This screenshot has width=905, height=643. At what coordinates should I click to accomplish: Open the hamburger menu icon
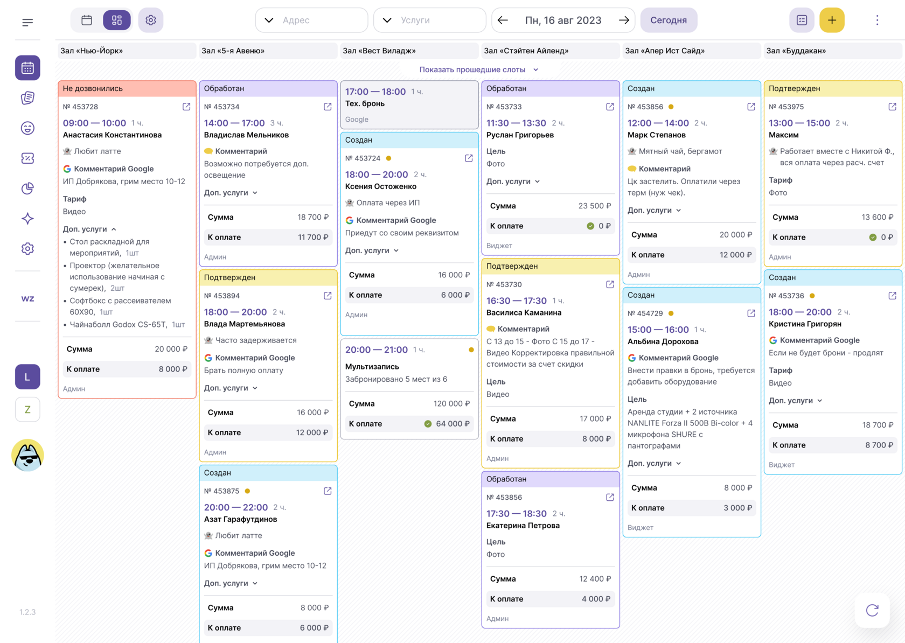pyautogui.click(x=27, y=22)
